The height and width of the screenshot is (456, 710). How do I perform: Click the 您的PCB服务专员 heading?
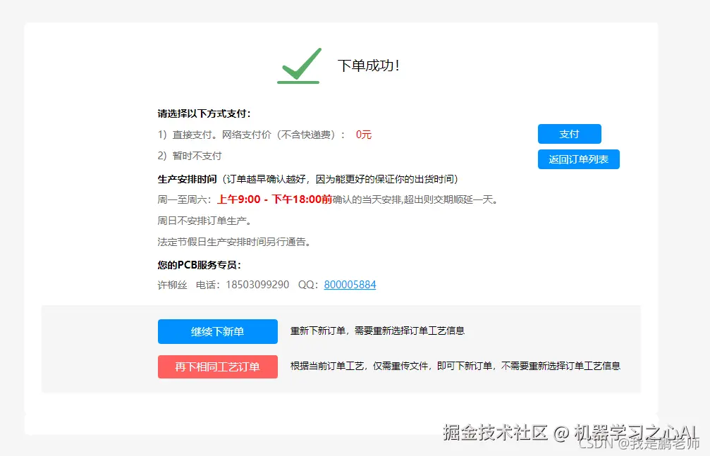[200, 266]
